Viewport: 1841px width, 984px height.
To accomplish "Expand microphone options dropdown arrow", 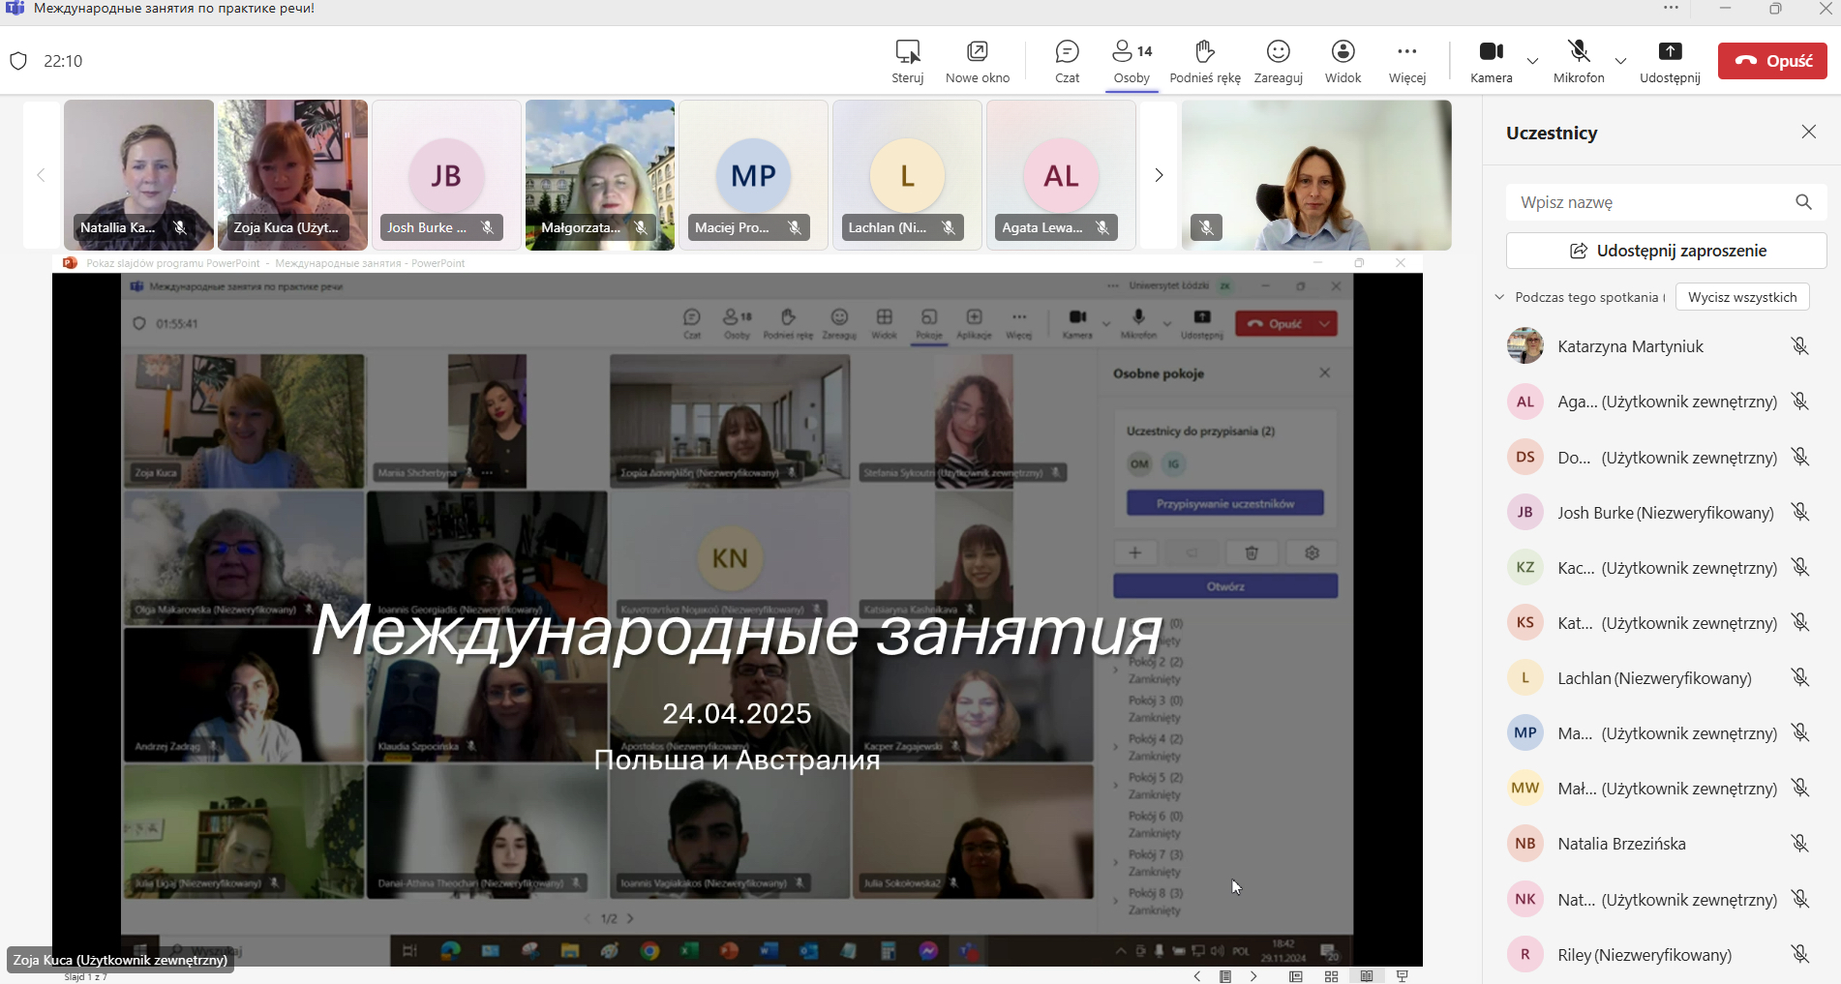I will [x=1620, y=61].
